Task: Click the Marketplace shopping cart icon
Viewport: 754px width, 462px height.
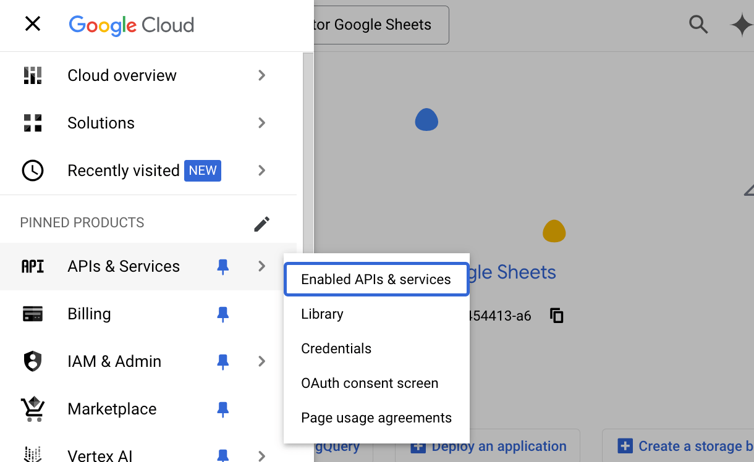Action: [x=33, y=409]
